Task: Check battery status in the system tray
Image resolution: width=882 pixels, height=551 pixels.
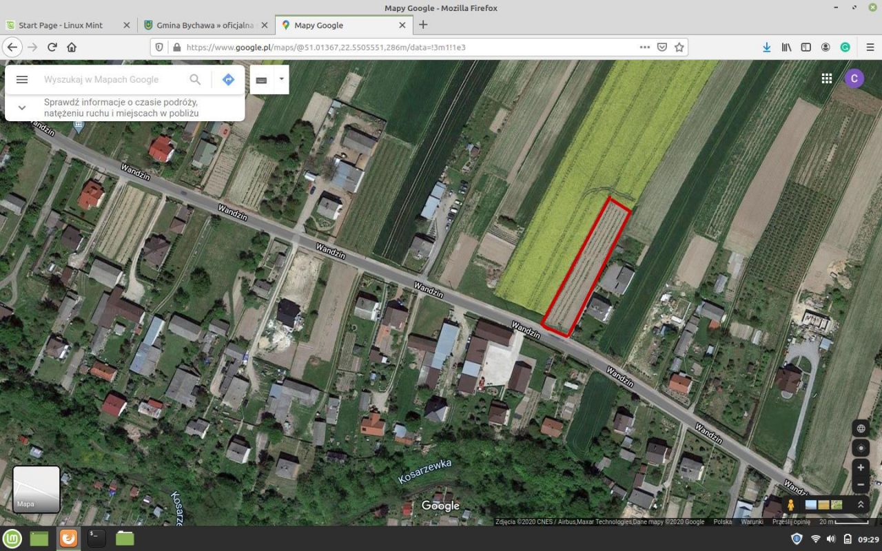Action: [x=848, y=539]
